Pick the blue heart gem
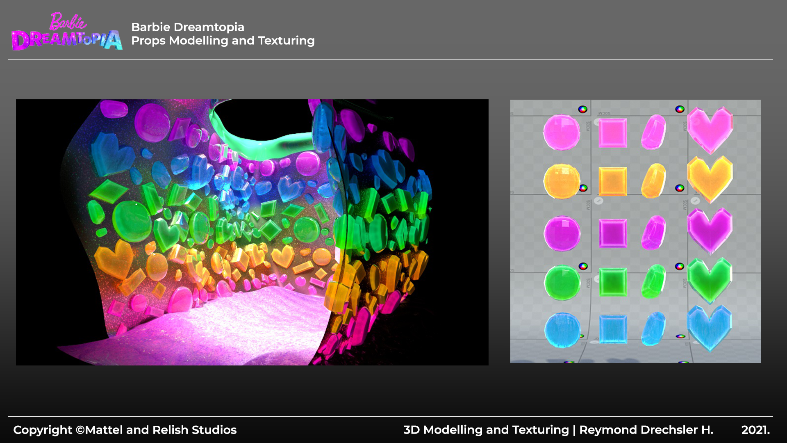The width and height of the screenshot is (787, 443). [710, 327]
